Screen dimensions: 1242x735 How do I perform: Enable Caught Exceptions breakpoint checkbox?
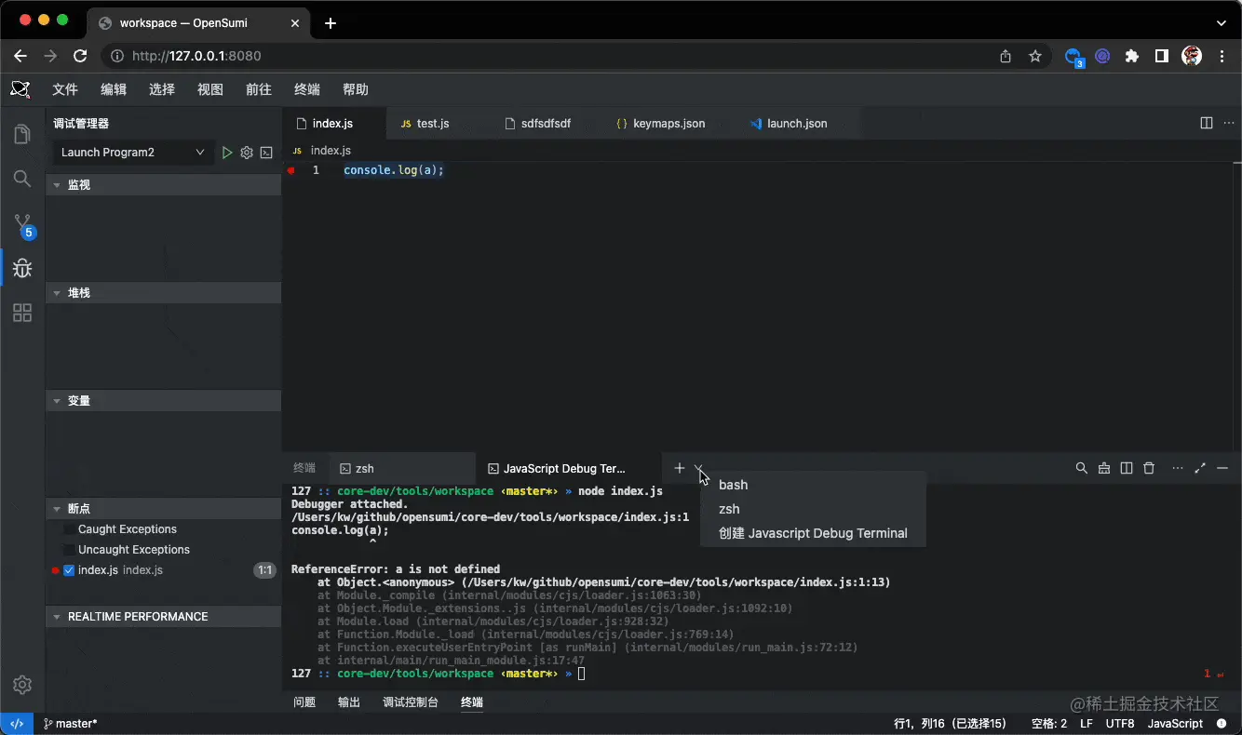(x=70, y=529)
